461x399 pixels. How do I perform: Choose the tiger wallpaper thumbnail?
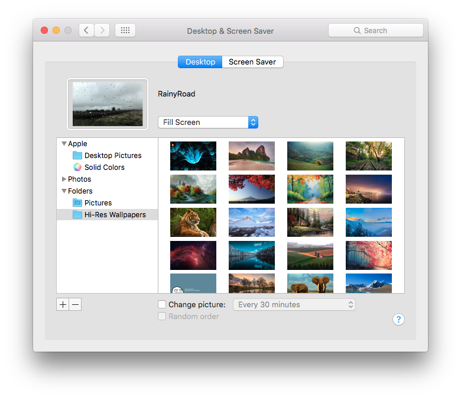coord(193,222)
